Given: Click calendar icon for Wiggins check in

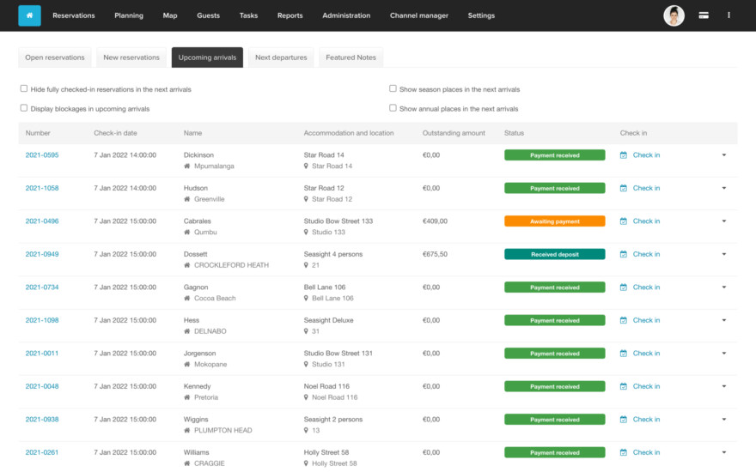Looking at the screenshot, I should click(x=624, y=420).
